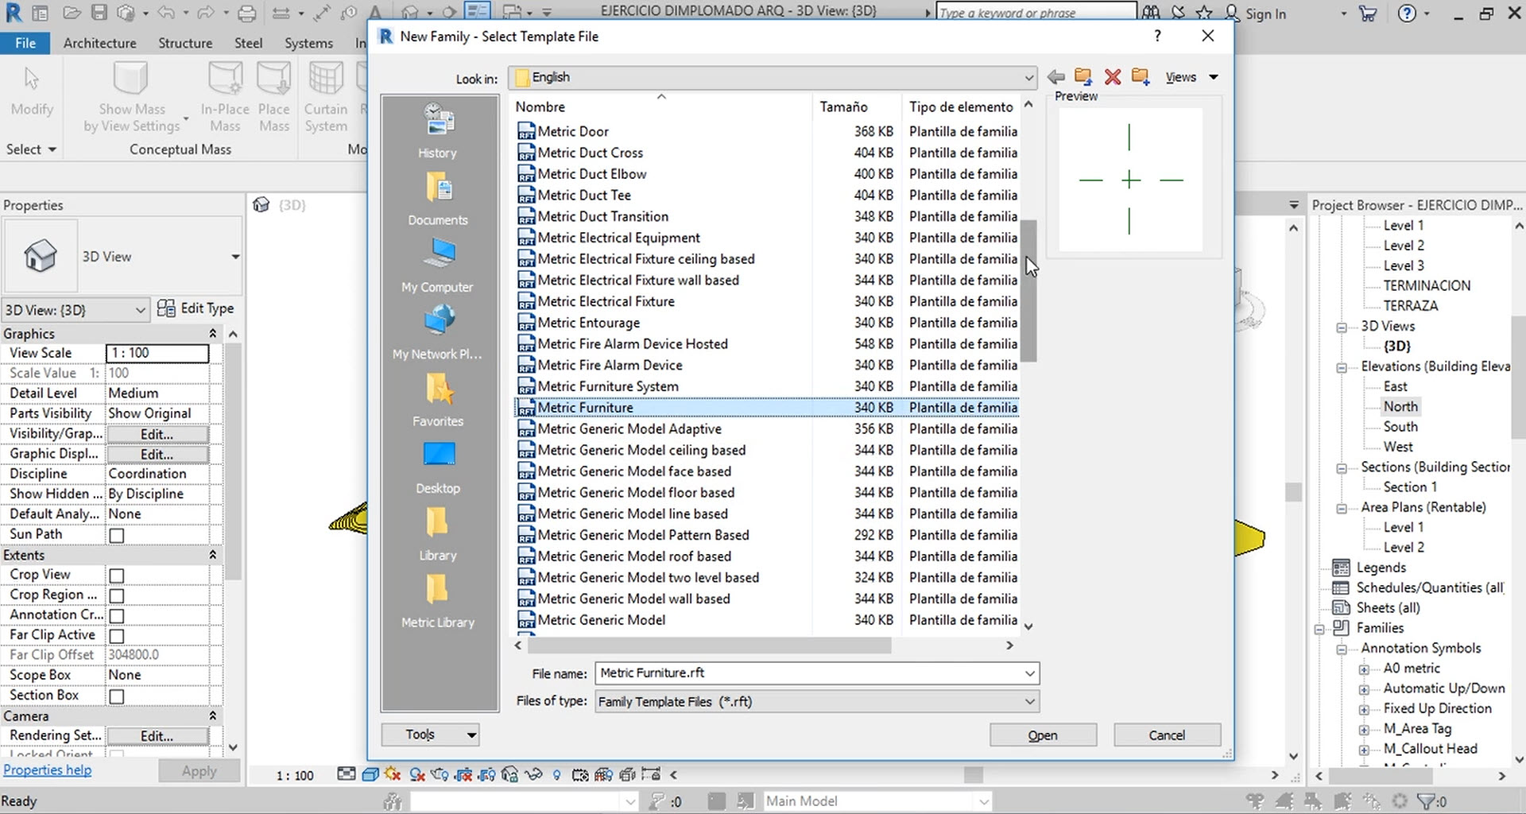Click the selection filter funnel in status bar
Image resolution: width=1526 pixels, height=814 pixels.
(x=1427, y=801)
